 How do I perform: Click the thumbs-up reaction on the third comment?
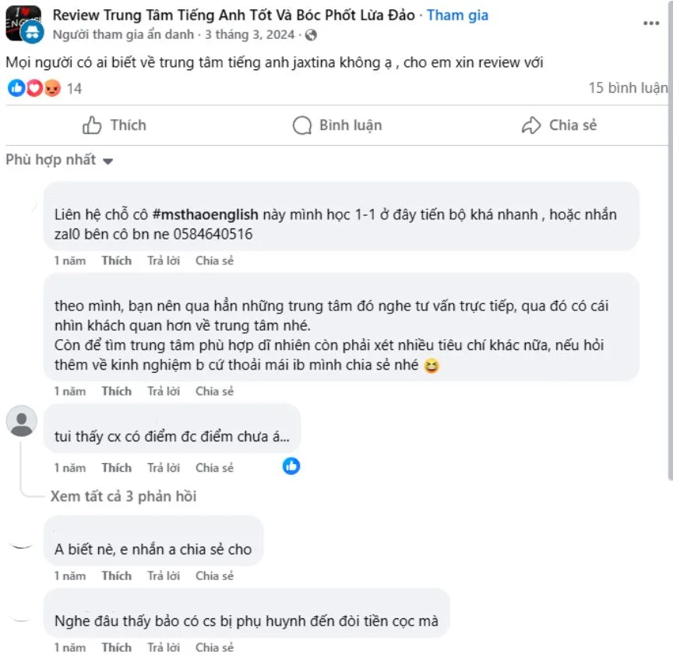click(291, 466)
